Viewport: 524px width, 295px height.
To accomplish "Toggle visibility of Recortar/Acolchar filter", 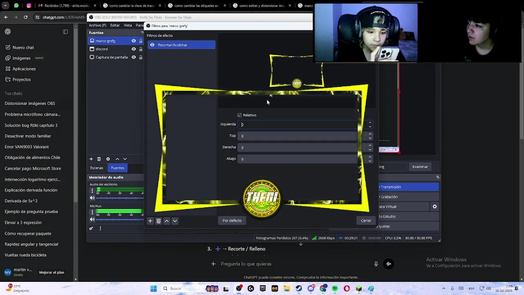I will tap(152, 45).
